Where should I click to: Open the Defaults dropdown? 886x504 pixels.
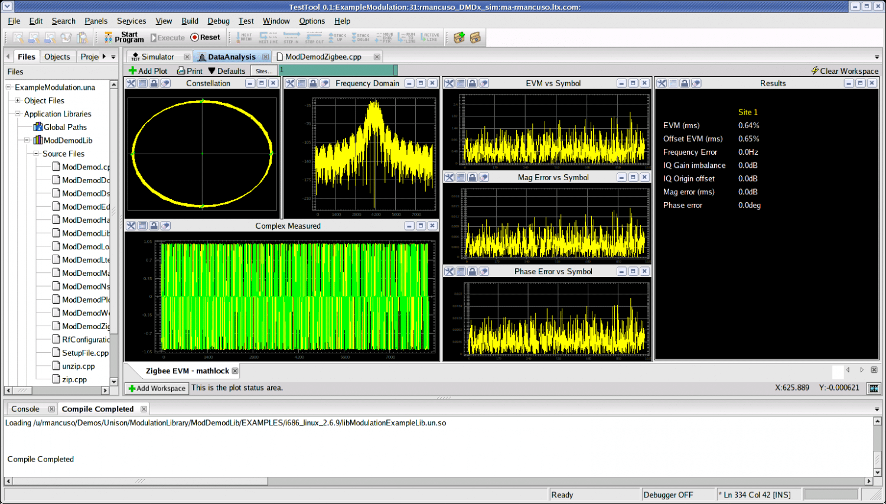pos(227,70)
